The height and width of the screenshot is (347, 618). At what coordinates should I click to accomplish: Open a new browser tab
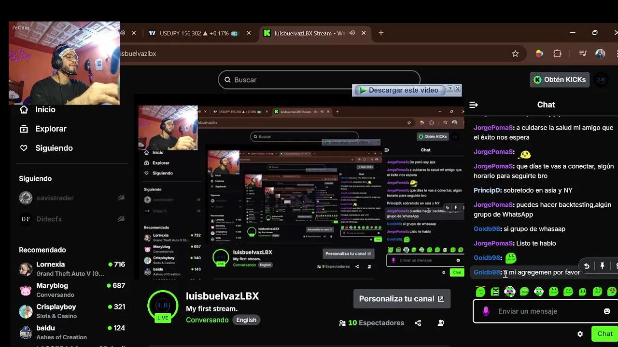pyautogui.click(x=381, y=33)
